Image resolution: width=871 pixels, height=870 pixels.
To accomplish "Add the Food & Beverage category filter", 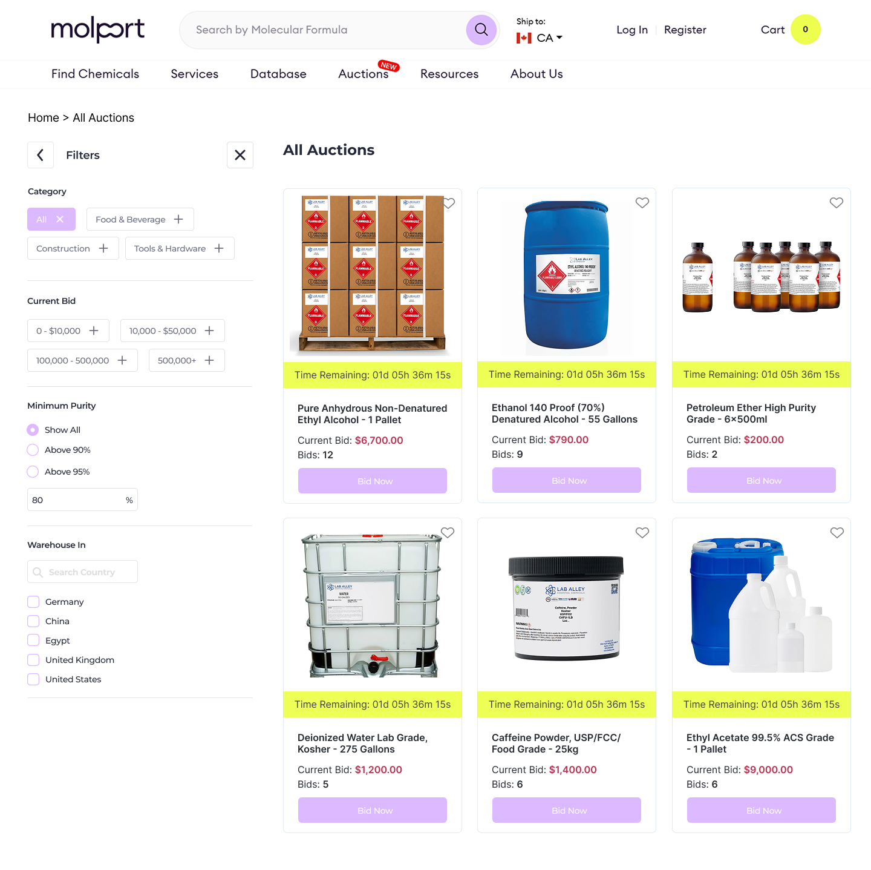I will click(x=140, y=219).
